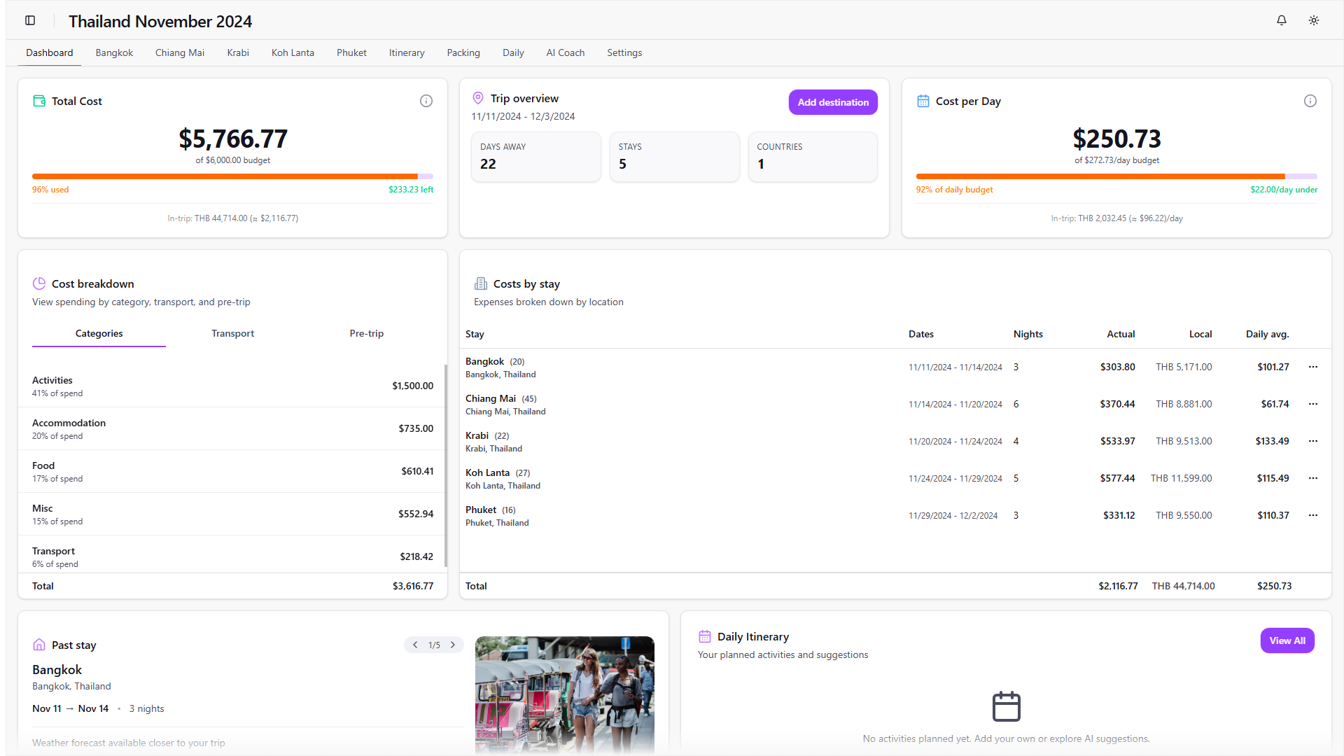Screen dimensions: 1344x756
Task: Click the info icon on Cost per Day card
Action: [1310, 101]
